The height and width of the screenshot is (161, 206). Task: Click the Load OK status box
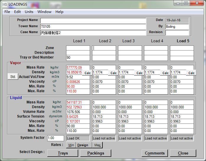(x=78, y=138)
